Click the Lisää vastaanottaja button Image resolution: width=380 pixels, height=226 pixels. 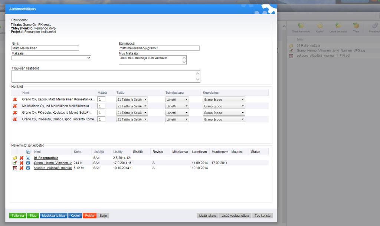click(x=235, y=216)
